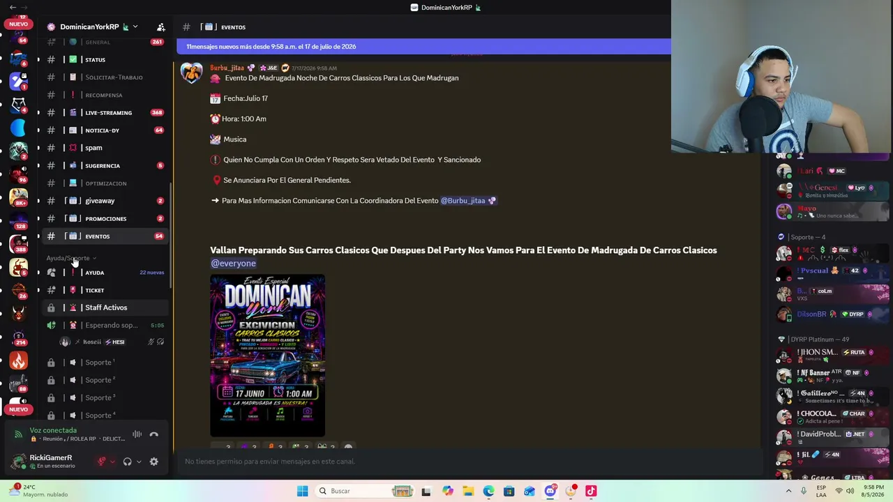Screen dimensions: 893x502
Task: Open Copilot from the taskbar
Action: (x=448, y=491)
